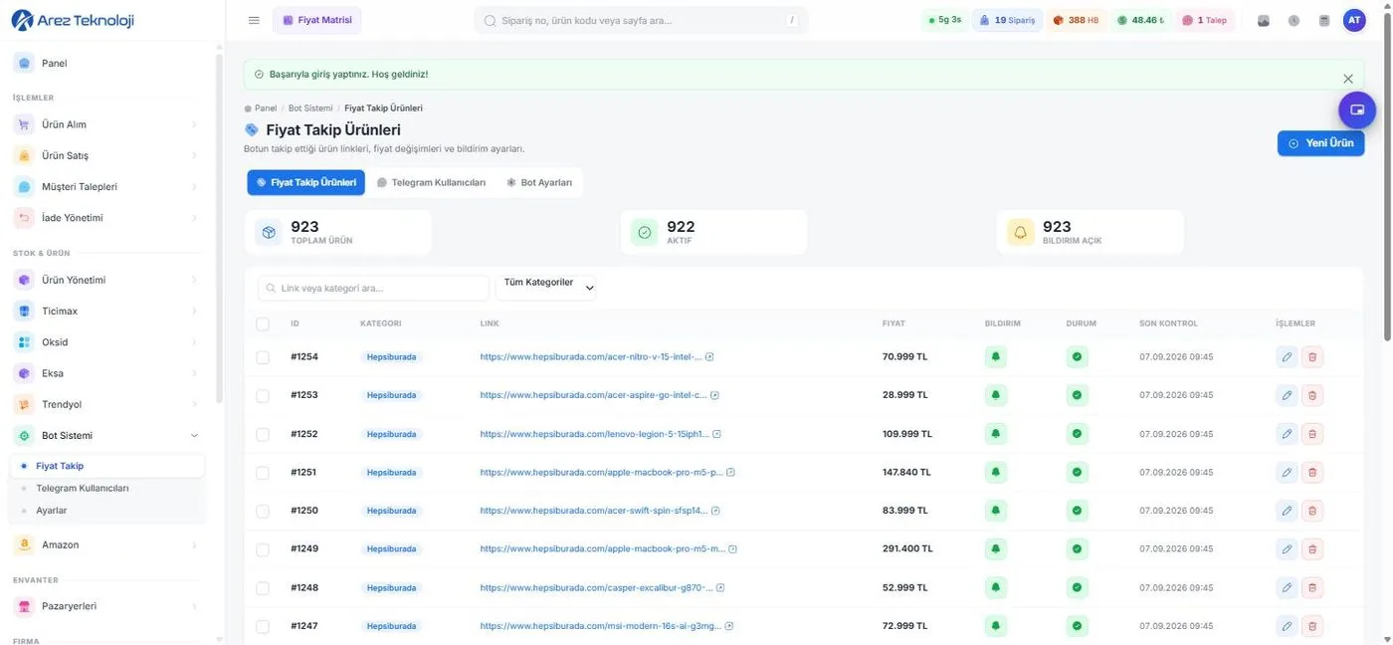Open the clock icon in top bar

pos(1293,20)
